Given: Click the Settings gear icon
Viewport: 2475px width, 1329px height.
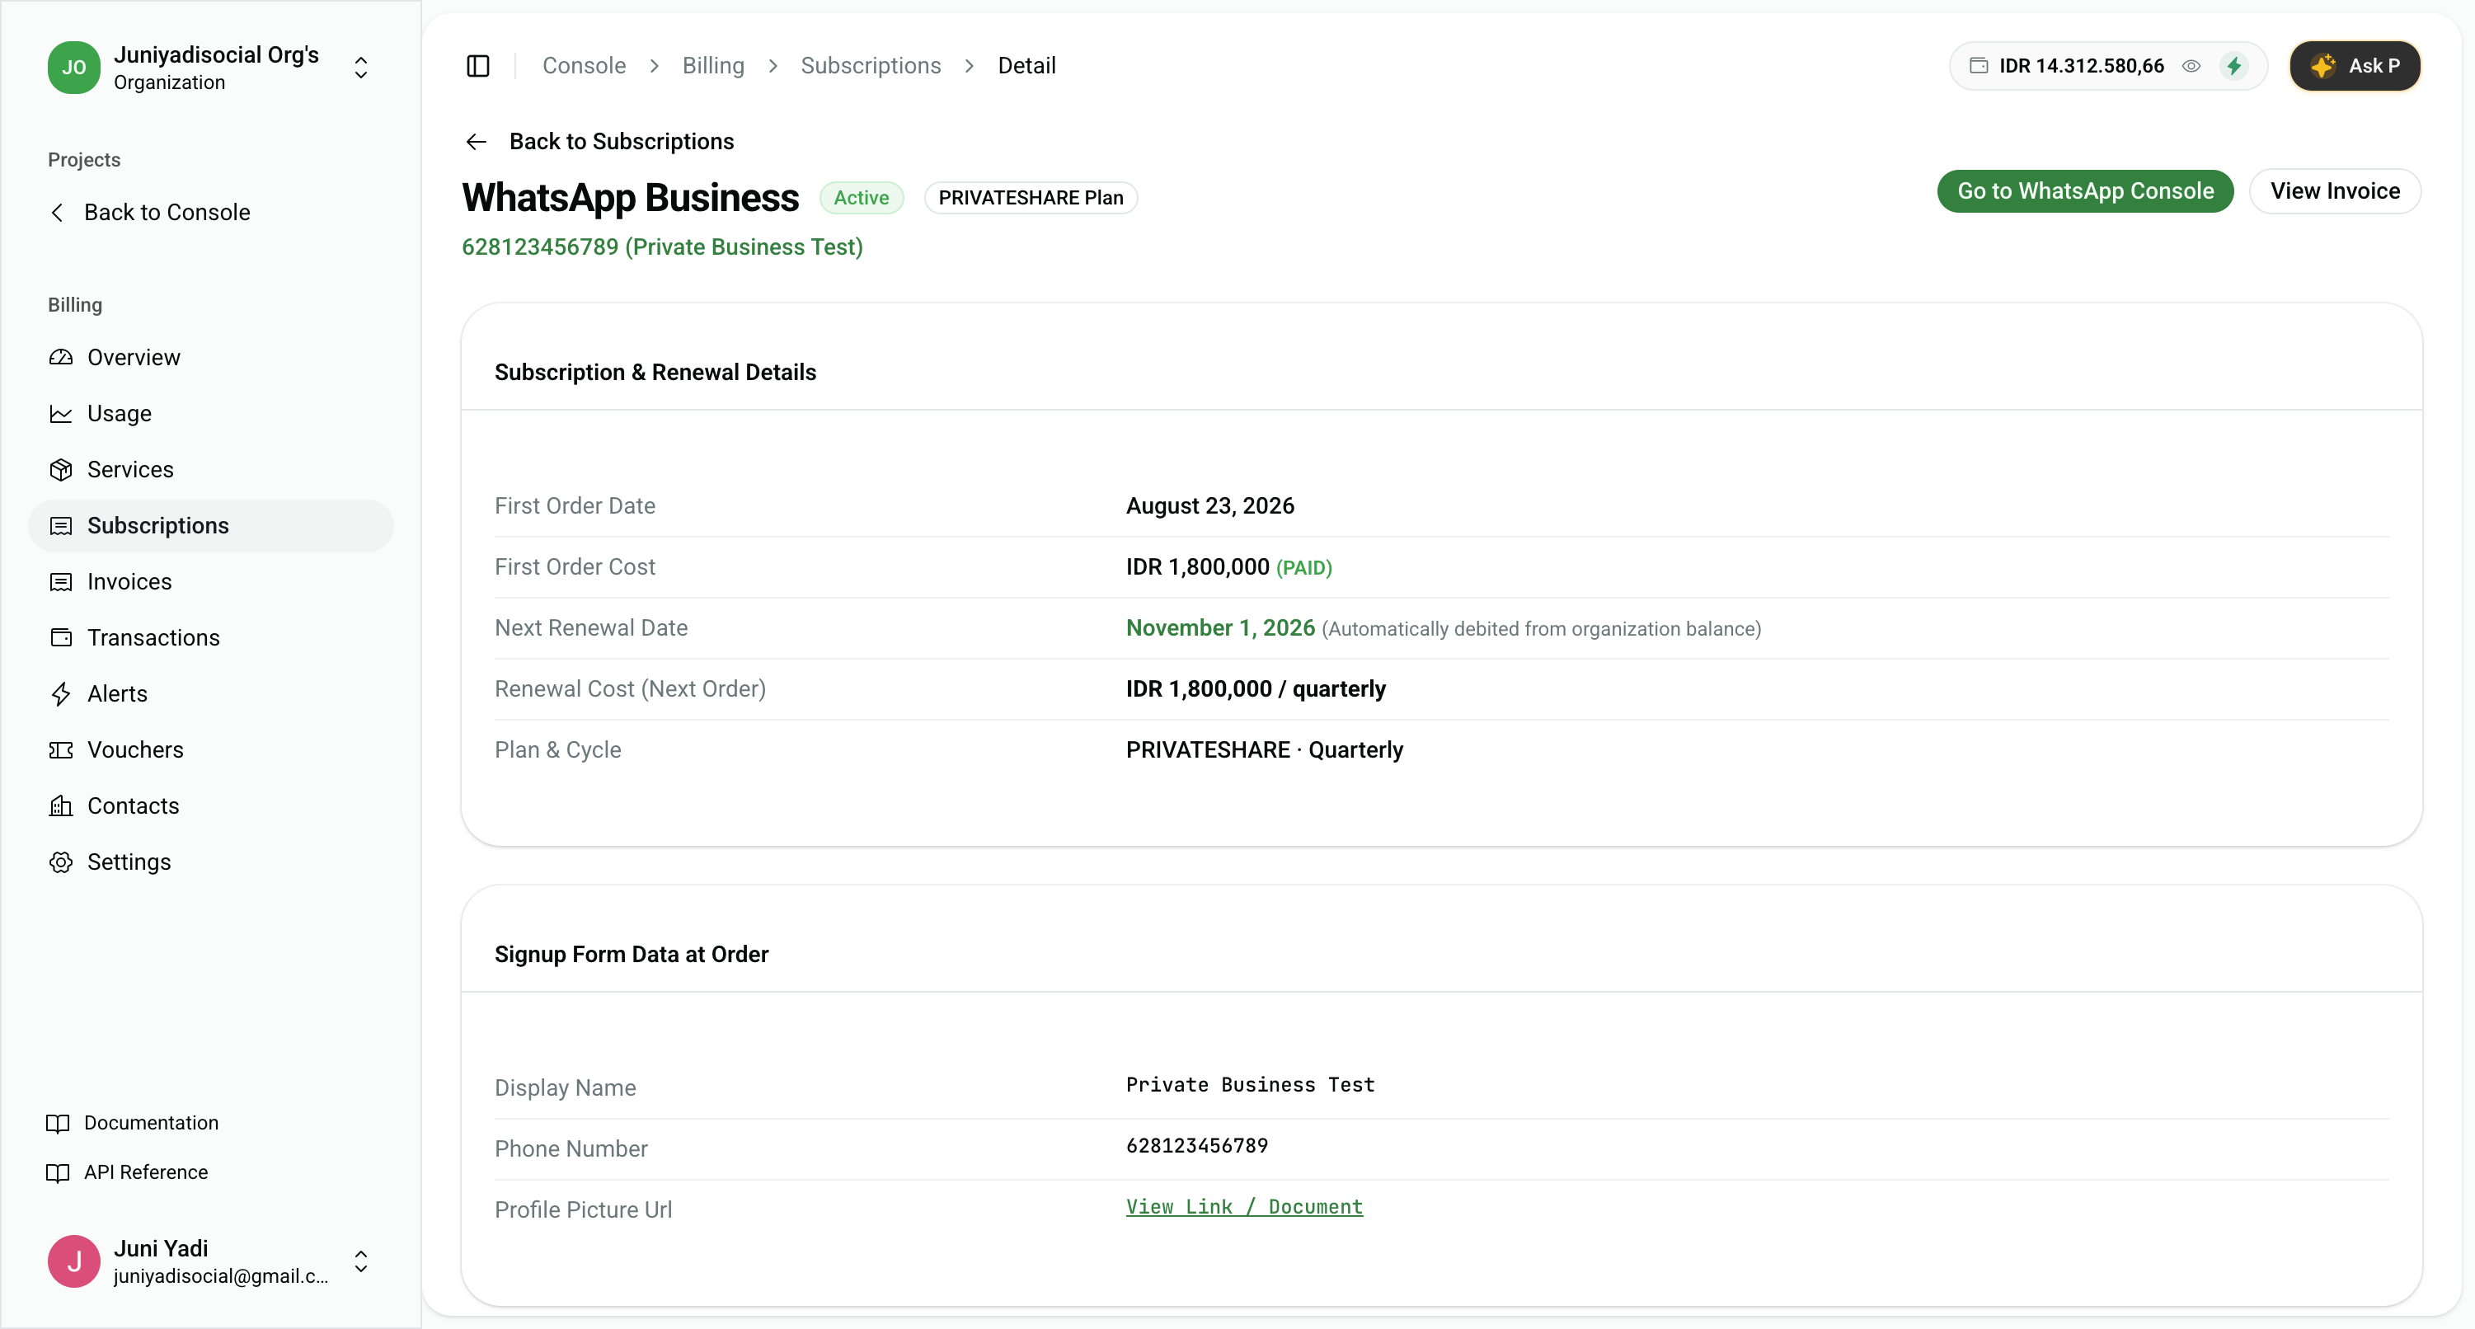Looking at the screenshot, I should [60, 862].
